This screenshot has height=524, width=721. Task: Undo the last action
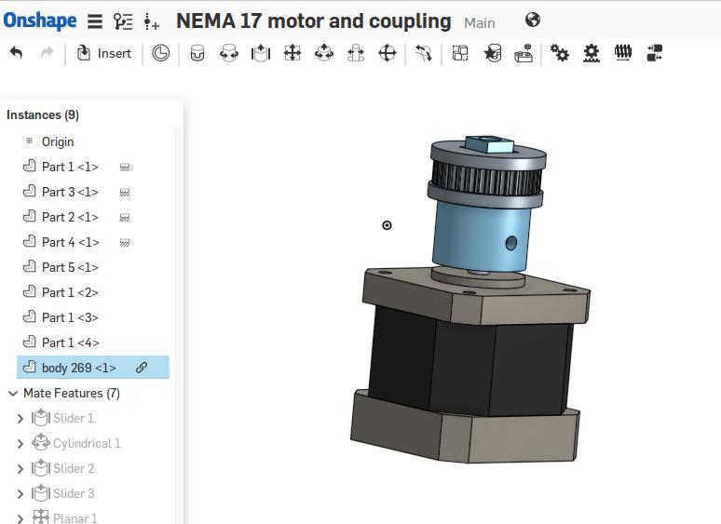pyautogui.click(x=16, y=53)
